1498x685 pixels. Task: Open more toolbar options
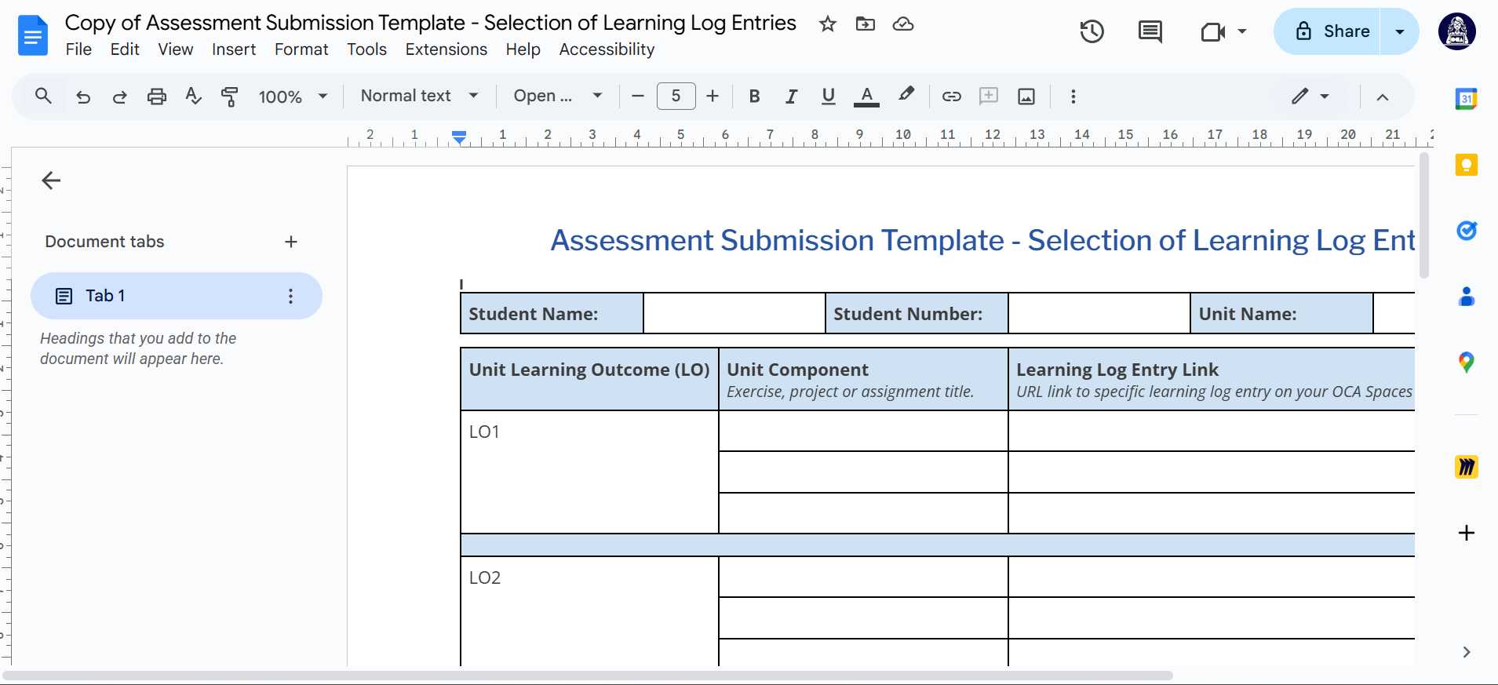point(1073,97)
